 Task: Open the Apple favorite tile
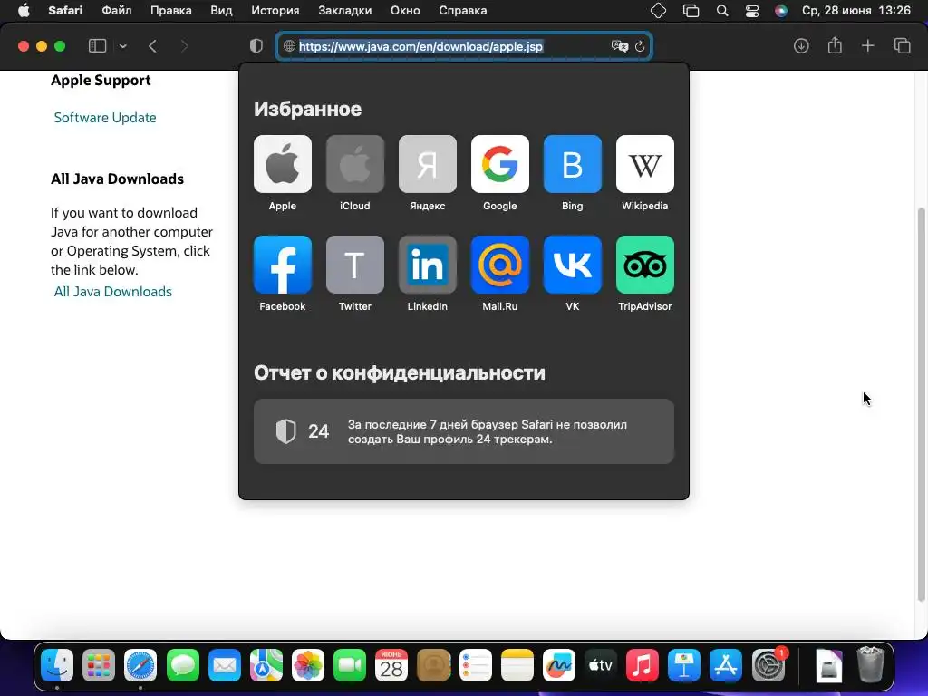tap(283, 164)
